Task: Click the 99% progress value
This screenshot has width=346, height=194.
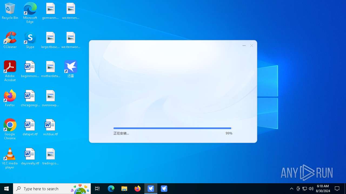Action: click(x=229, y=133)
